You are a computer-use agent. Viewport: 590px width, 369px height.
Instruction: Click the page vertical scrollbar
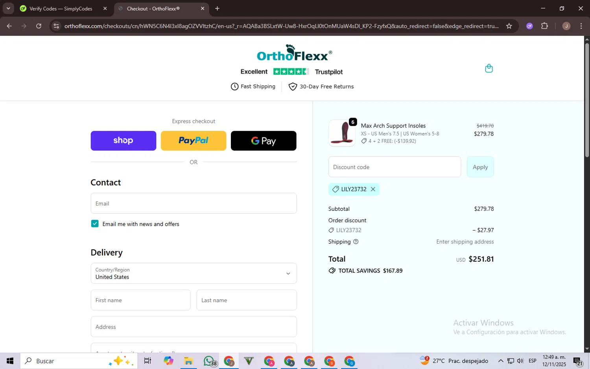pyautogui.click(x=587, y=100)
